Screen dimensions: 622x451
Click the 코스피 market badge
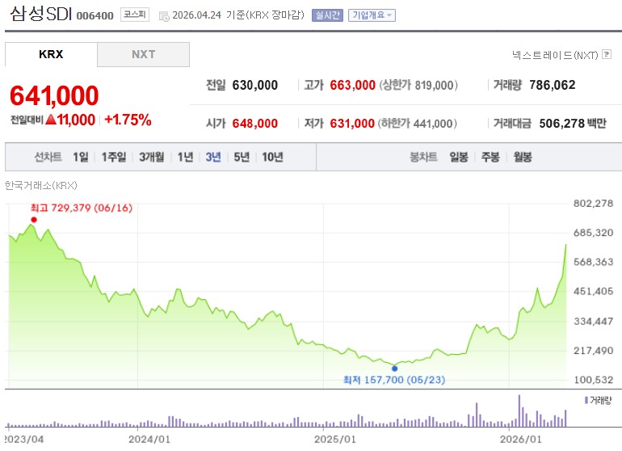(135, 15)
